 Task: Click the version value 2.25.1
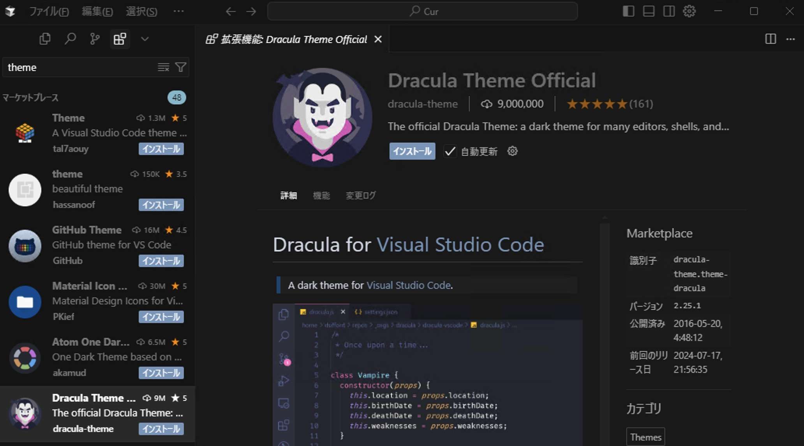687,306
